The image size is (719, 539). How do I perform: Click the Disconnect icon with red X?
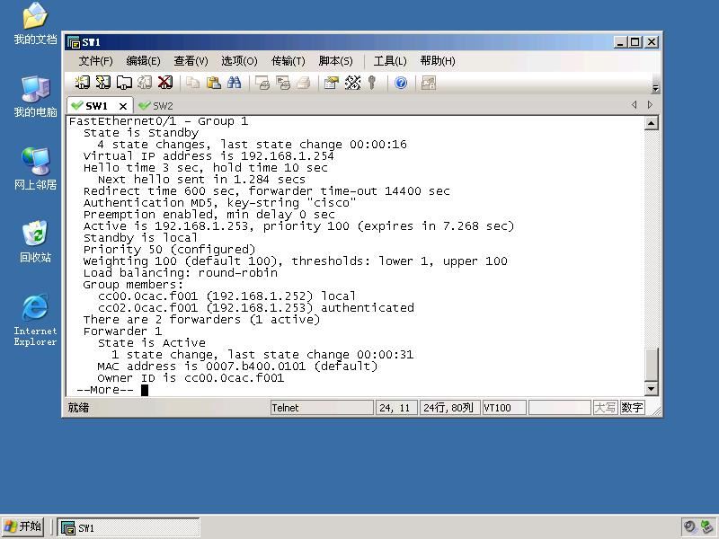[x=165, y=83]
